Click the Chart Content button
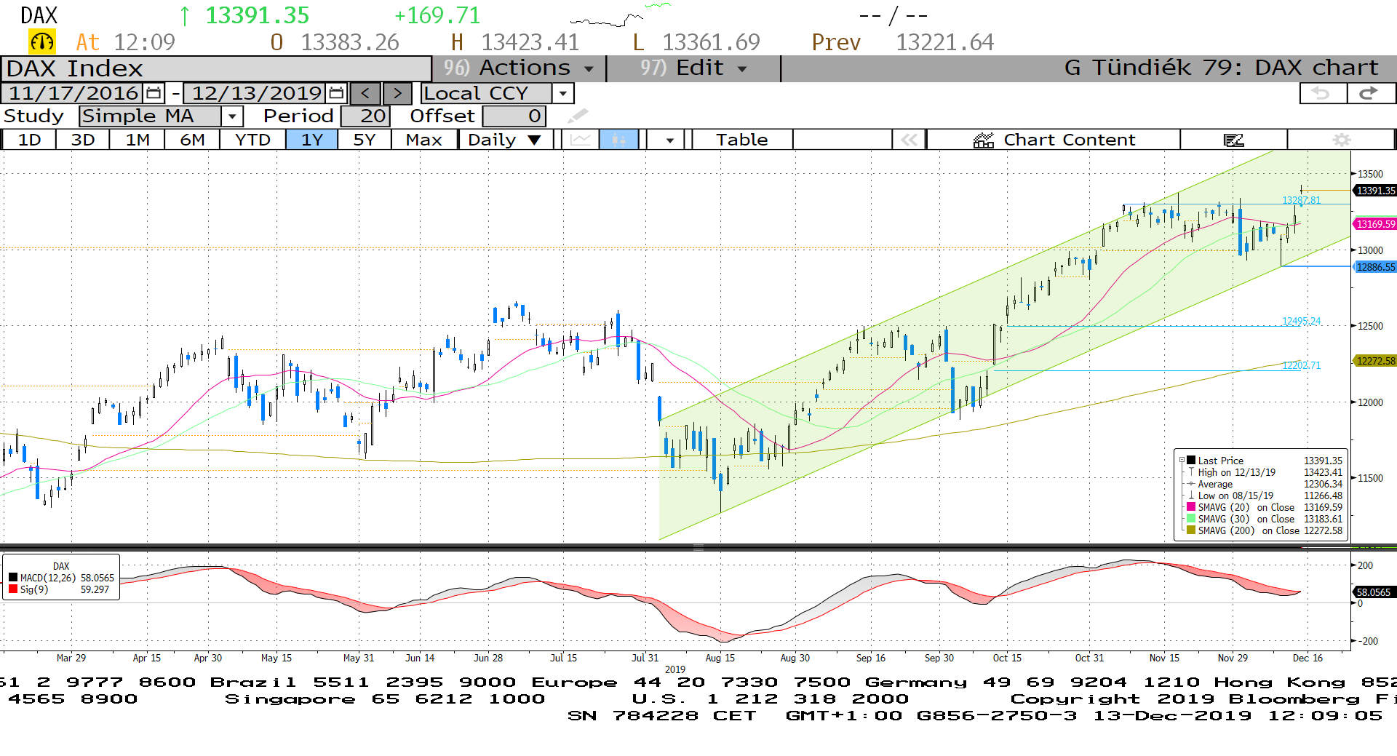Viewport: 1397px width, 756px height. tap(1054, 140)
